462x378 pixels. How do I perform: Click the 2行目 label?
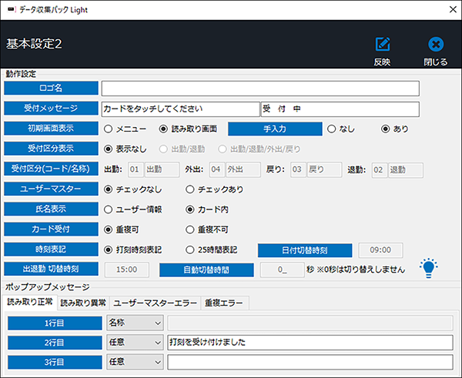click(55, 343)
